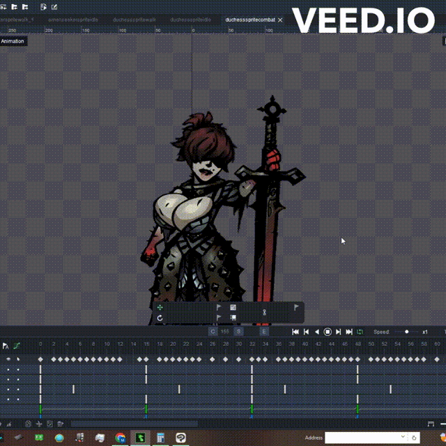The image size is (446, 446).
Task: Click the copy keyframe icon in bottom toolbar
Action: point(49,424)
